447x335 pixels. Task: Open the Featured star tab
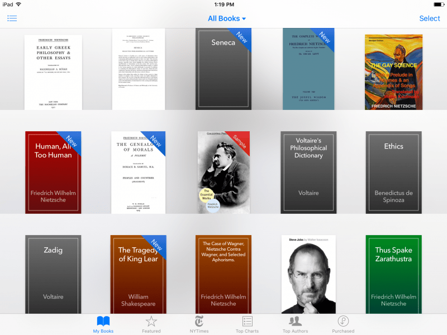coord(151,324)
